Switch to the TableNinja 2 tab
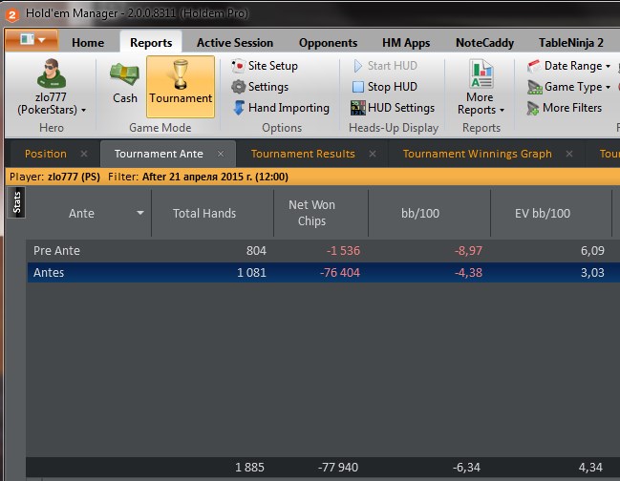Viewport: 620px width, 481px height. point(571,43)
